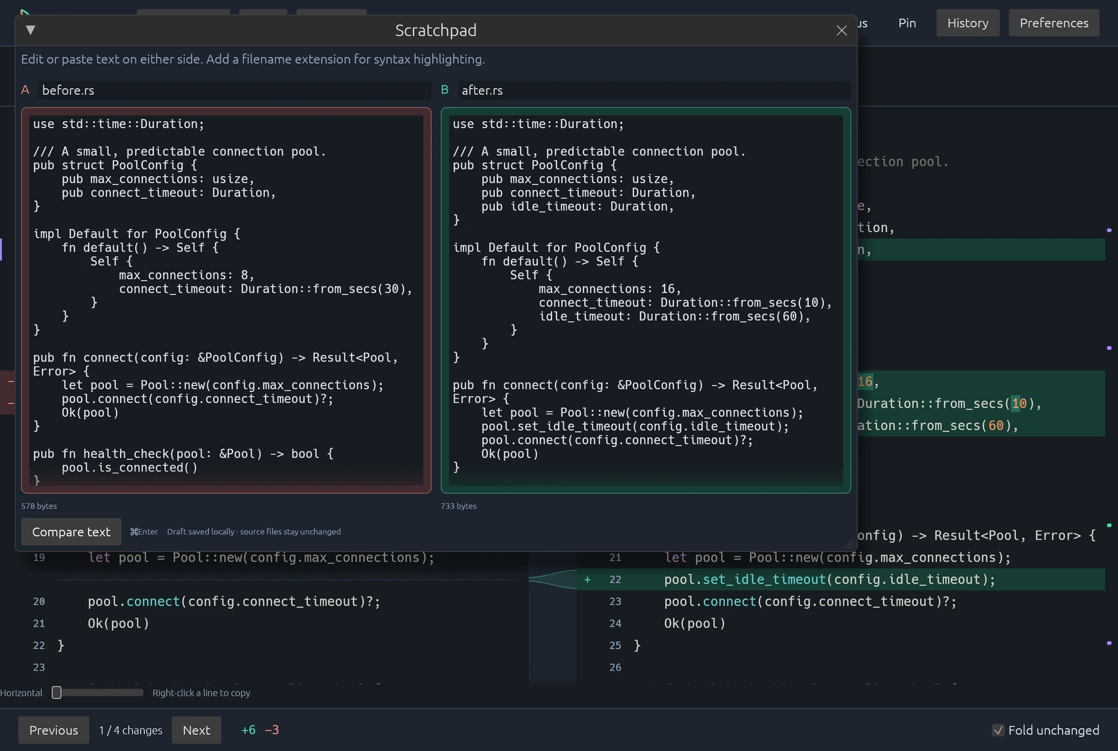Click the bottom purple marker in the minimap
Viewport: 1118px width, 751px height.
tap(1109, 643)
